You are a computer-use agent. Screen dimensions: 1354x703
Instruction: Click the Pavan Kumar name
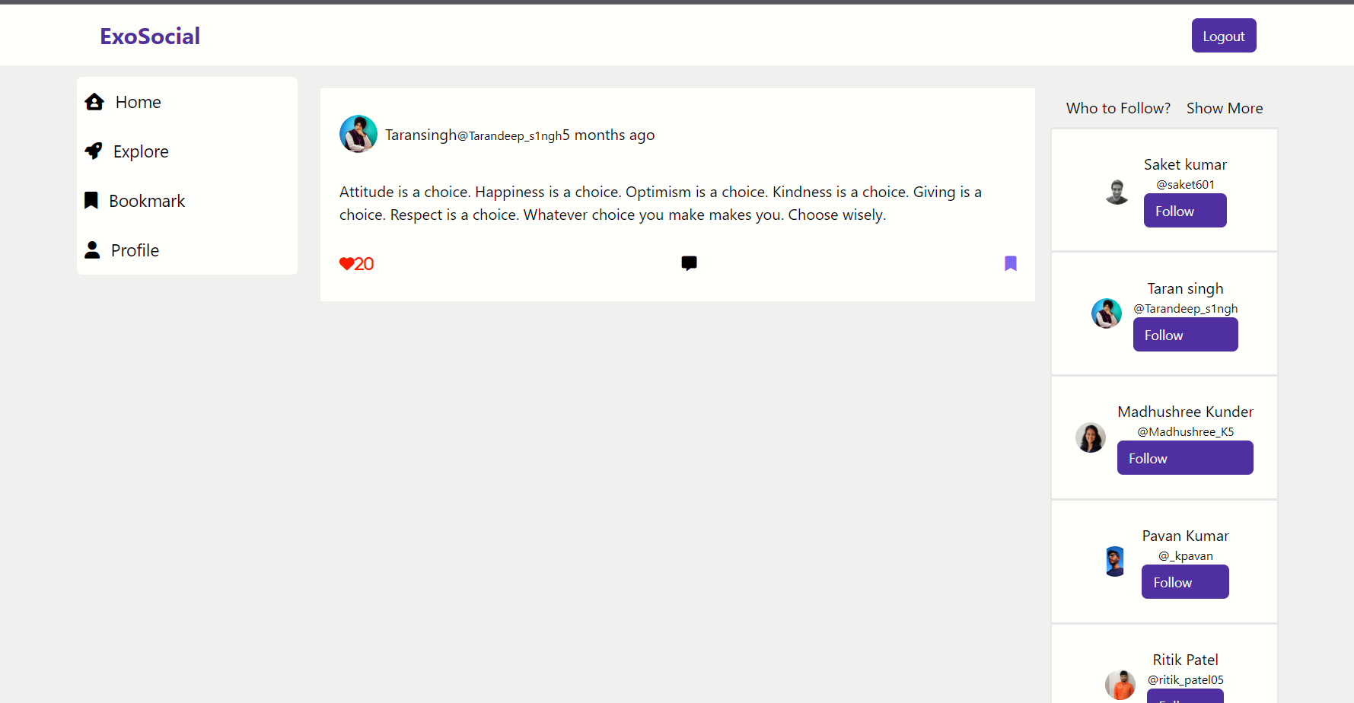click(x=1185, y=536)
